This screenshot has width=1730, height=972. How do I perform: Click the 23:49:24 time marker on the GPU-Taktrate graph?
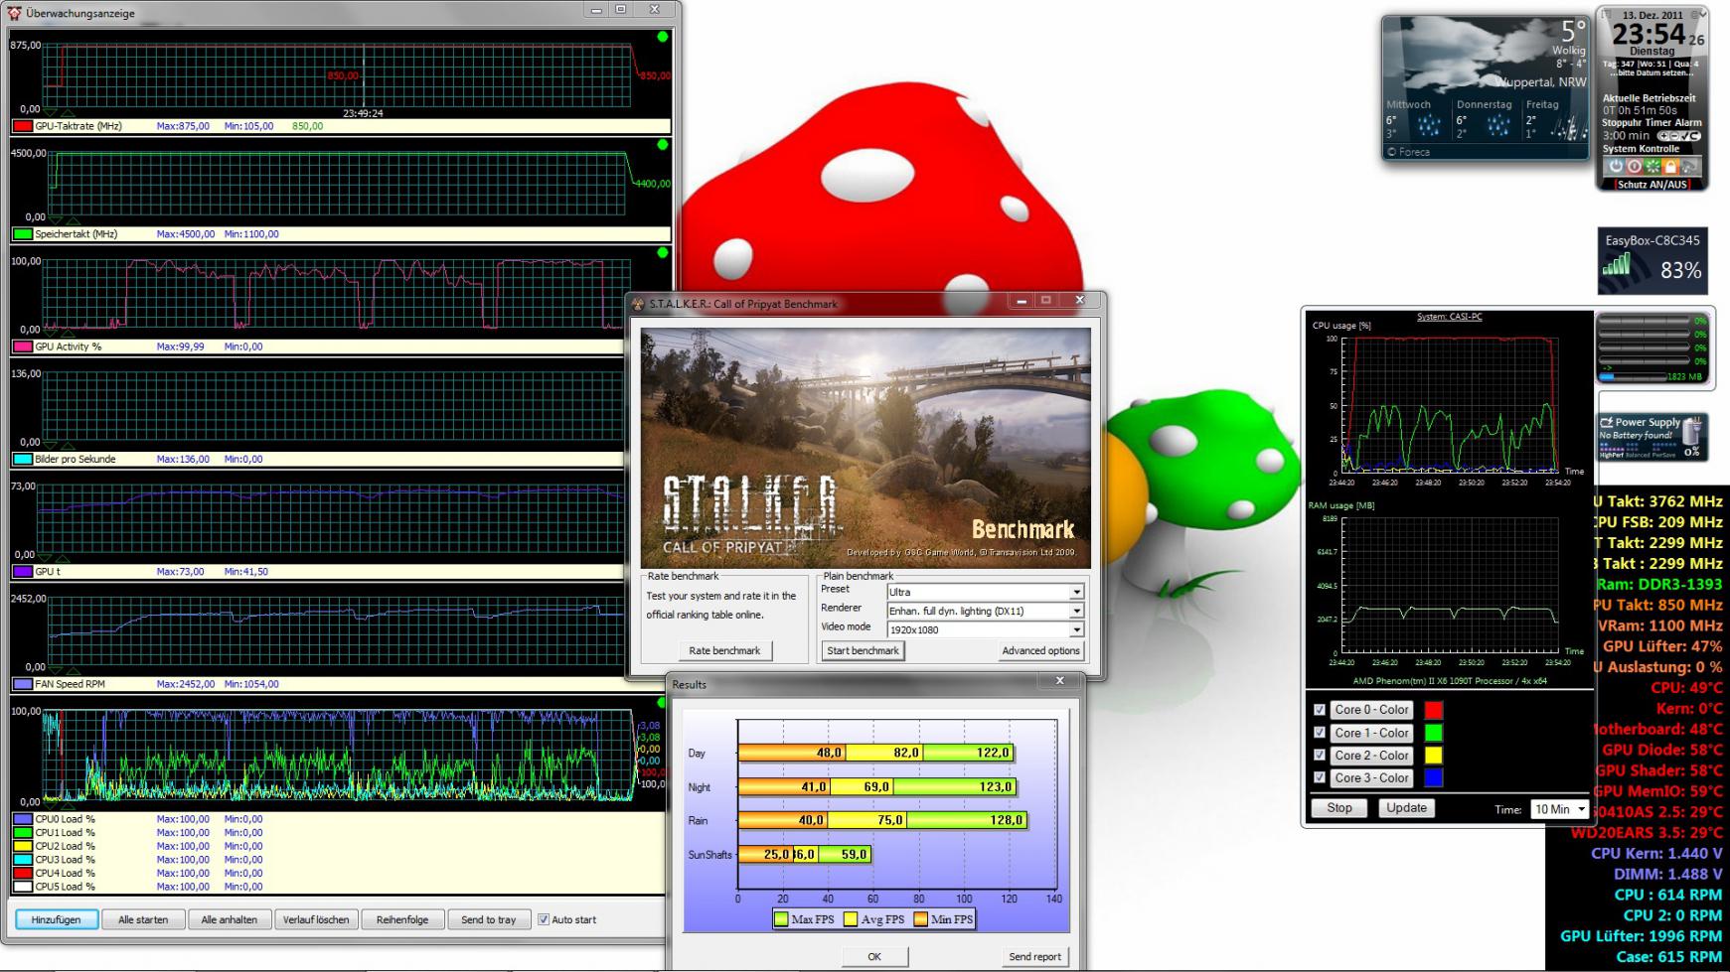pyautogui.click(x=363, y=113)
